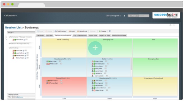The image size is (184, 101).
Task: Click the big green plus circle
Action: [95, 48]
